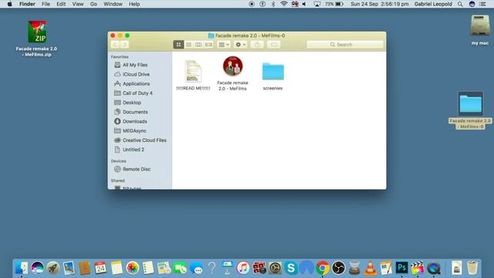
Task: Open Photoshop in the Dock
Action: coord(401,268)
